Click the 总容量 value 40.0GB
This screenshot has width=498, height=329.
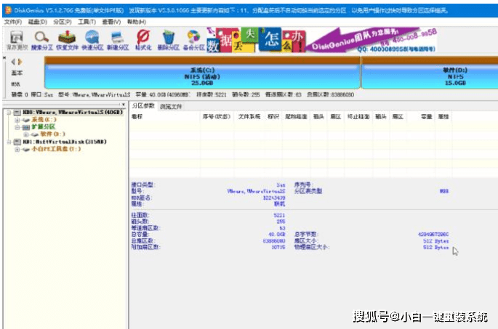click(x=277, y=234)
